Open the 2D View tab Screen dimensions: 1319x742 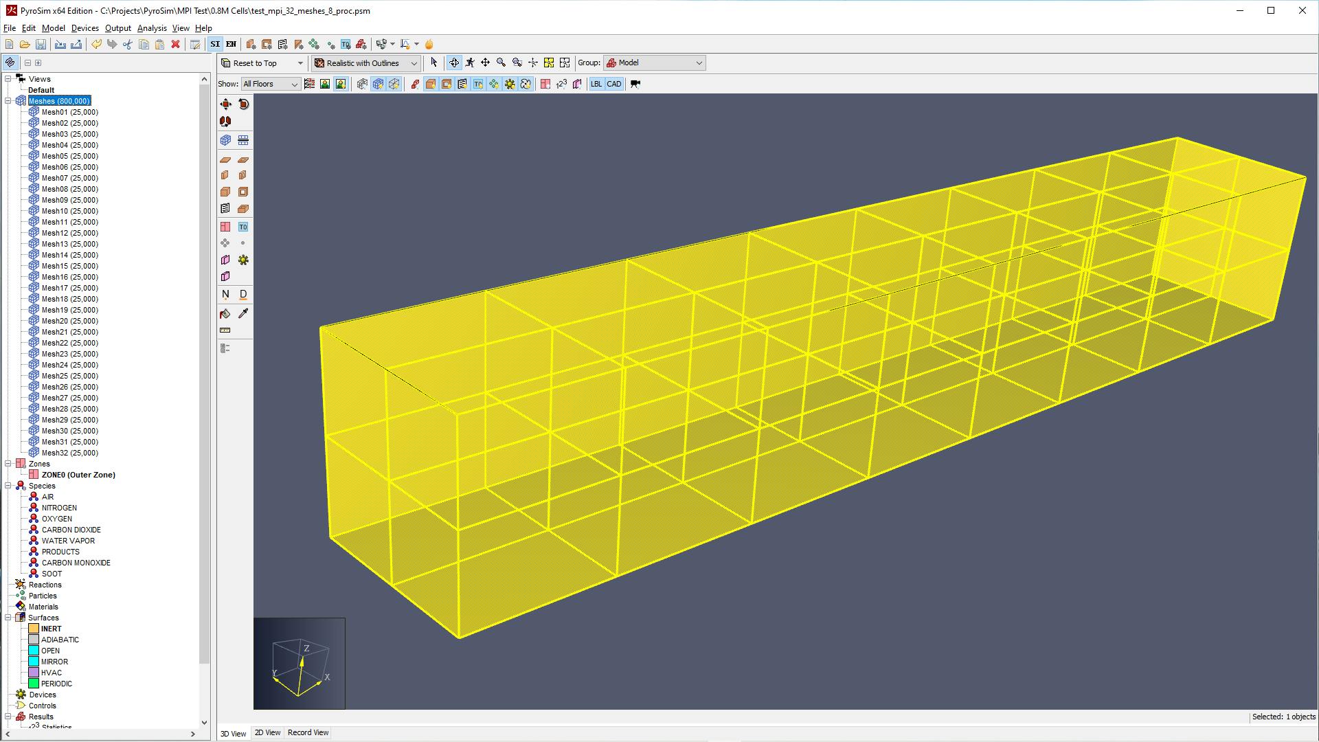coord(267,732)
